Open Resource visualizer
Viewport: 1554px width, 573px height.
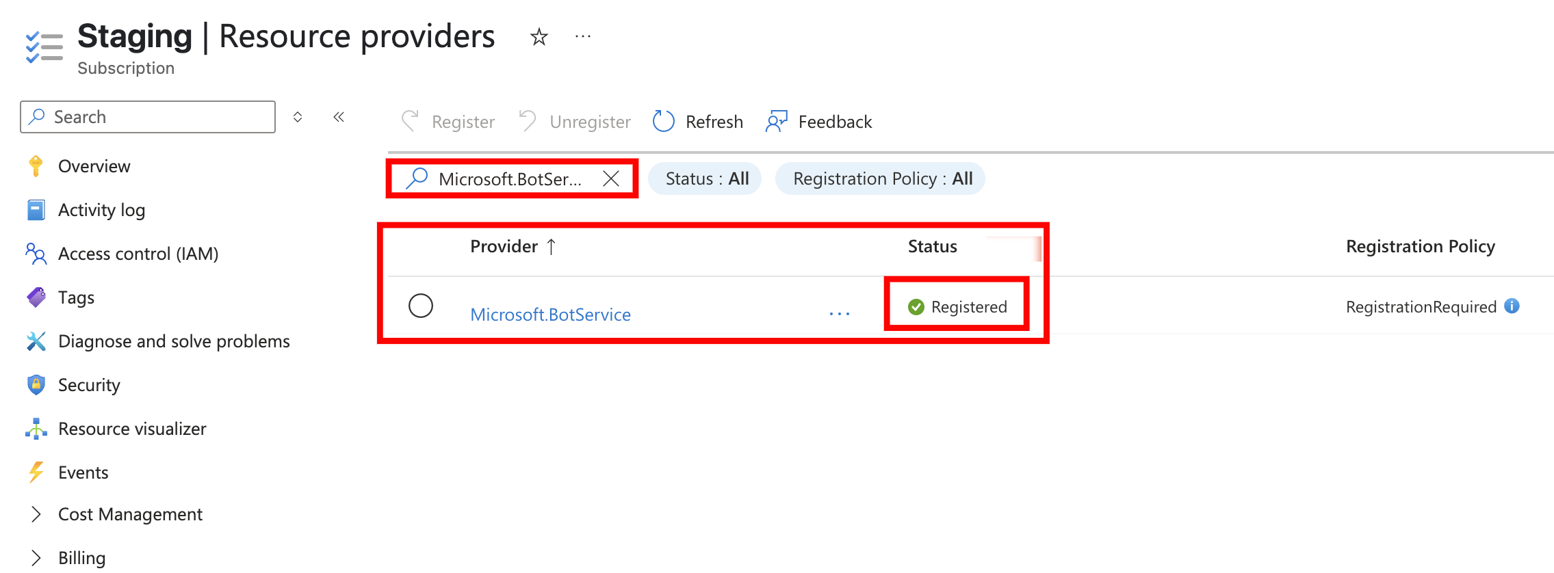coord(132,429)
